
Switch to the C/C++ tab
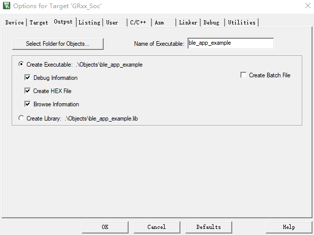click(x=139, y=22)
